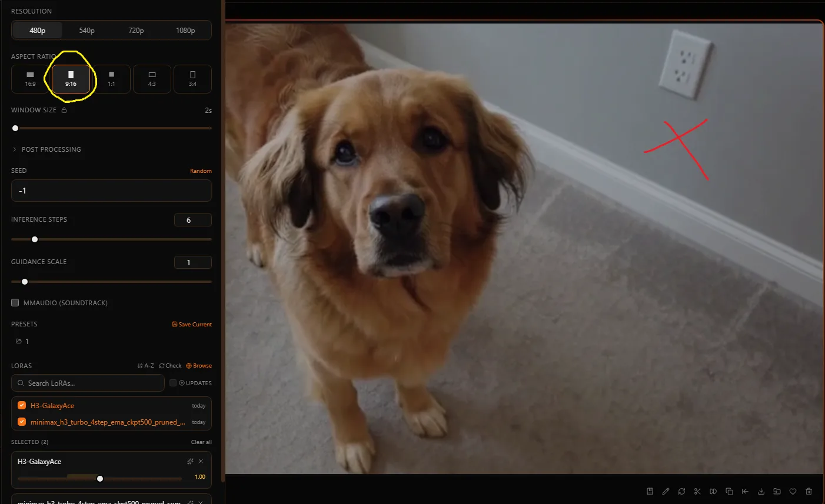Screen dimensions: 825x504
Task: Click the sparkle icon on the H3-GalaxyAce card
Action: pos(190,461)
